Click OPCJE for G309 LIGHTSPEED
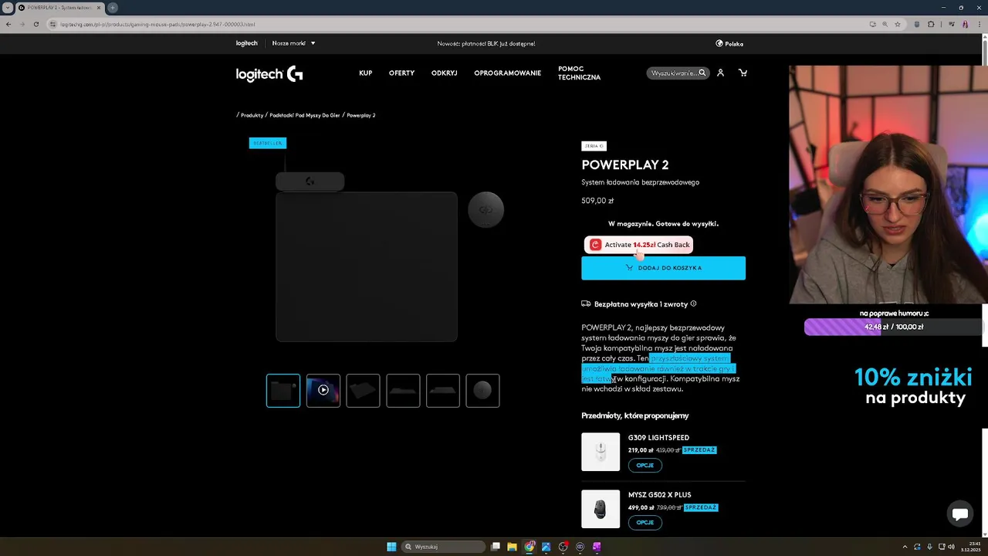Screen dimensions: 988x556 pyautogui.click(x=645, y=465)
